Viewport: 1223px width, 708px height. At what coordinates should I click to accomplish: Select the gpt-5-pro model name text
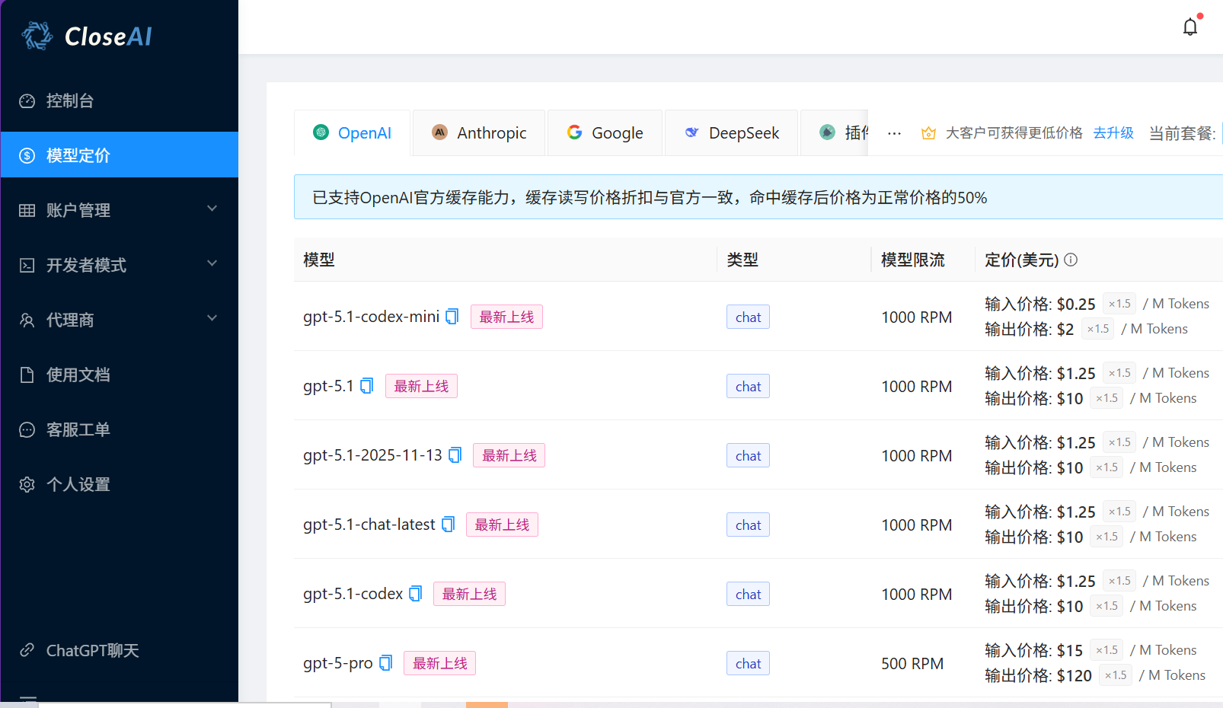tap(338, 663)
